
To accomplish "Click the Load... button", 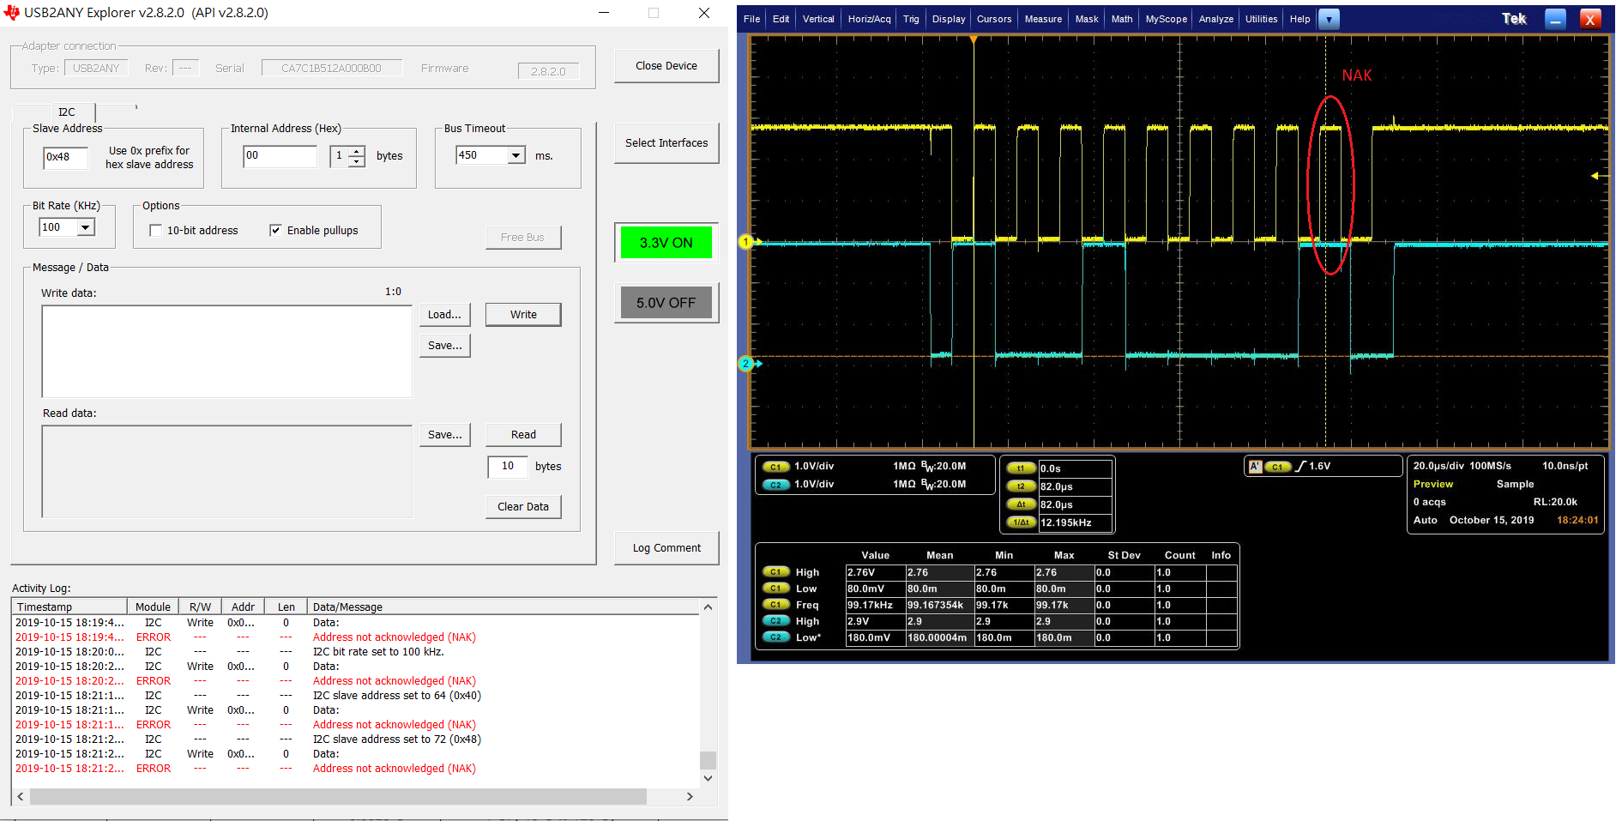I will 444,315.
